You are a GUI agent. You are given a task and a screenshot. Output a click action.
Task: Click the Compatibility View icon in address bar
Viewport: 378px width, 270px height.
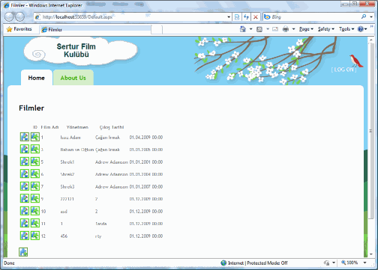click(237, 17)
